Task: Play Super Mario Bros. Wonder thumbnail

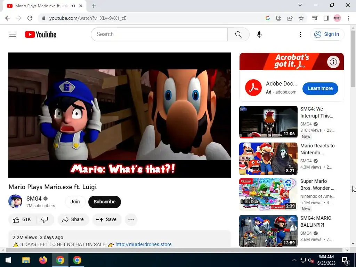Action: [x=268, y=194]
